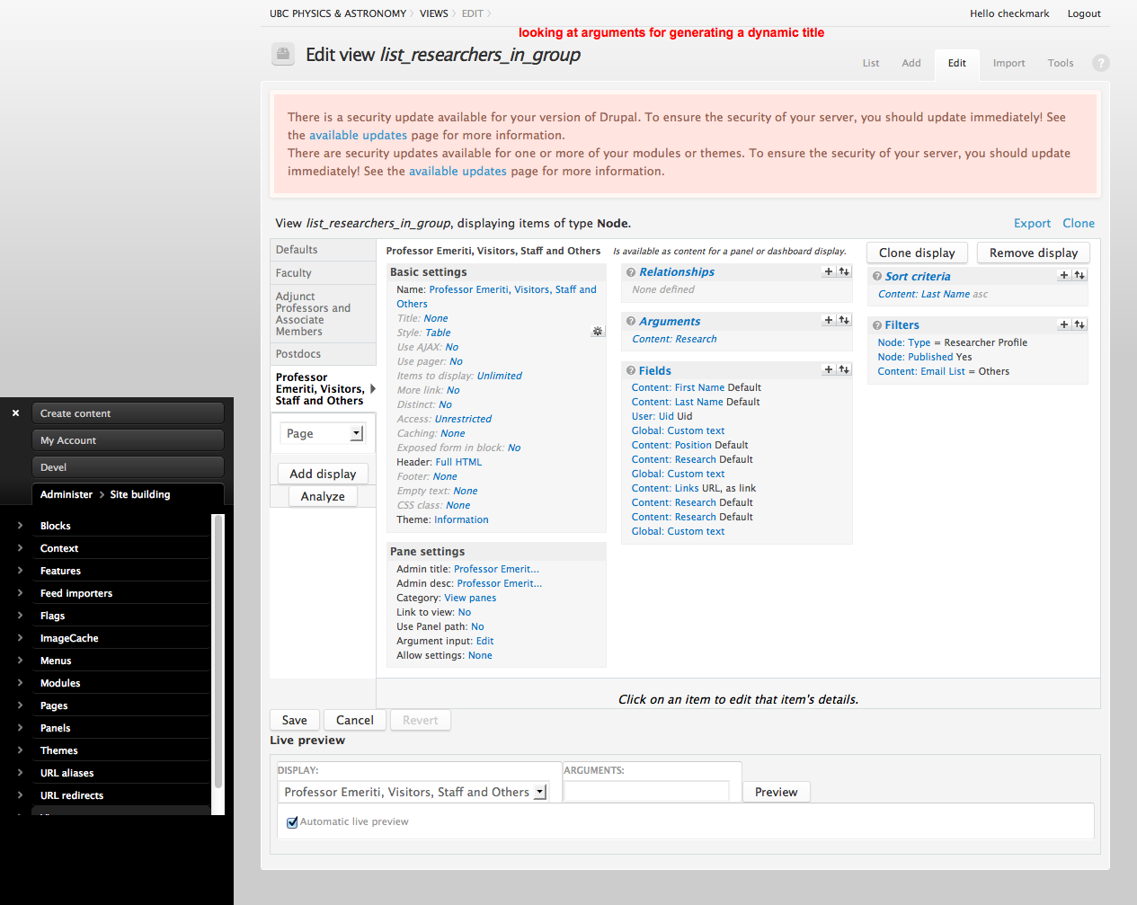Select the Postdocs display tab
The width and height of the screenshot is (1137, 905).
coord(298,354)
